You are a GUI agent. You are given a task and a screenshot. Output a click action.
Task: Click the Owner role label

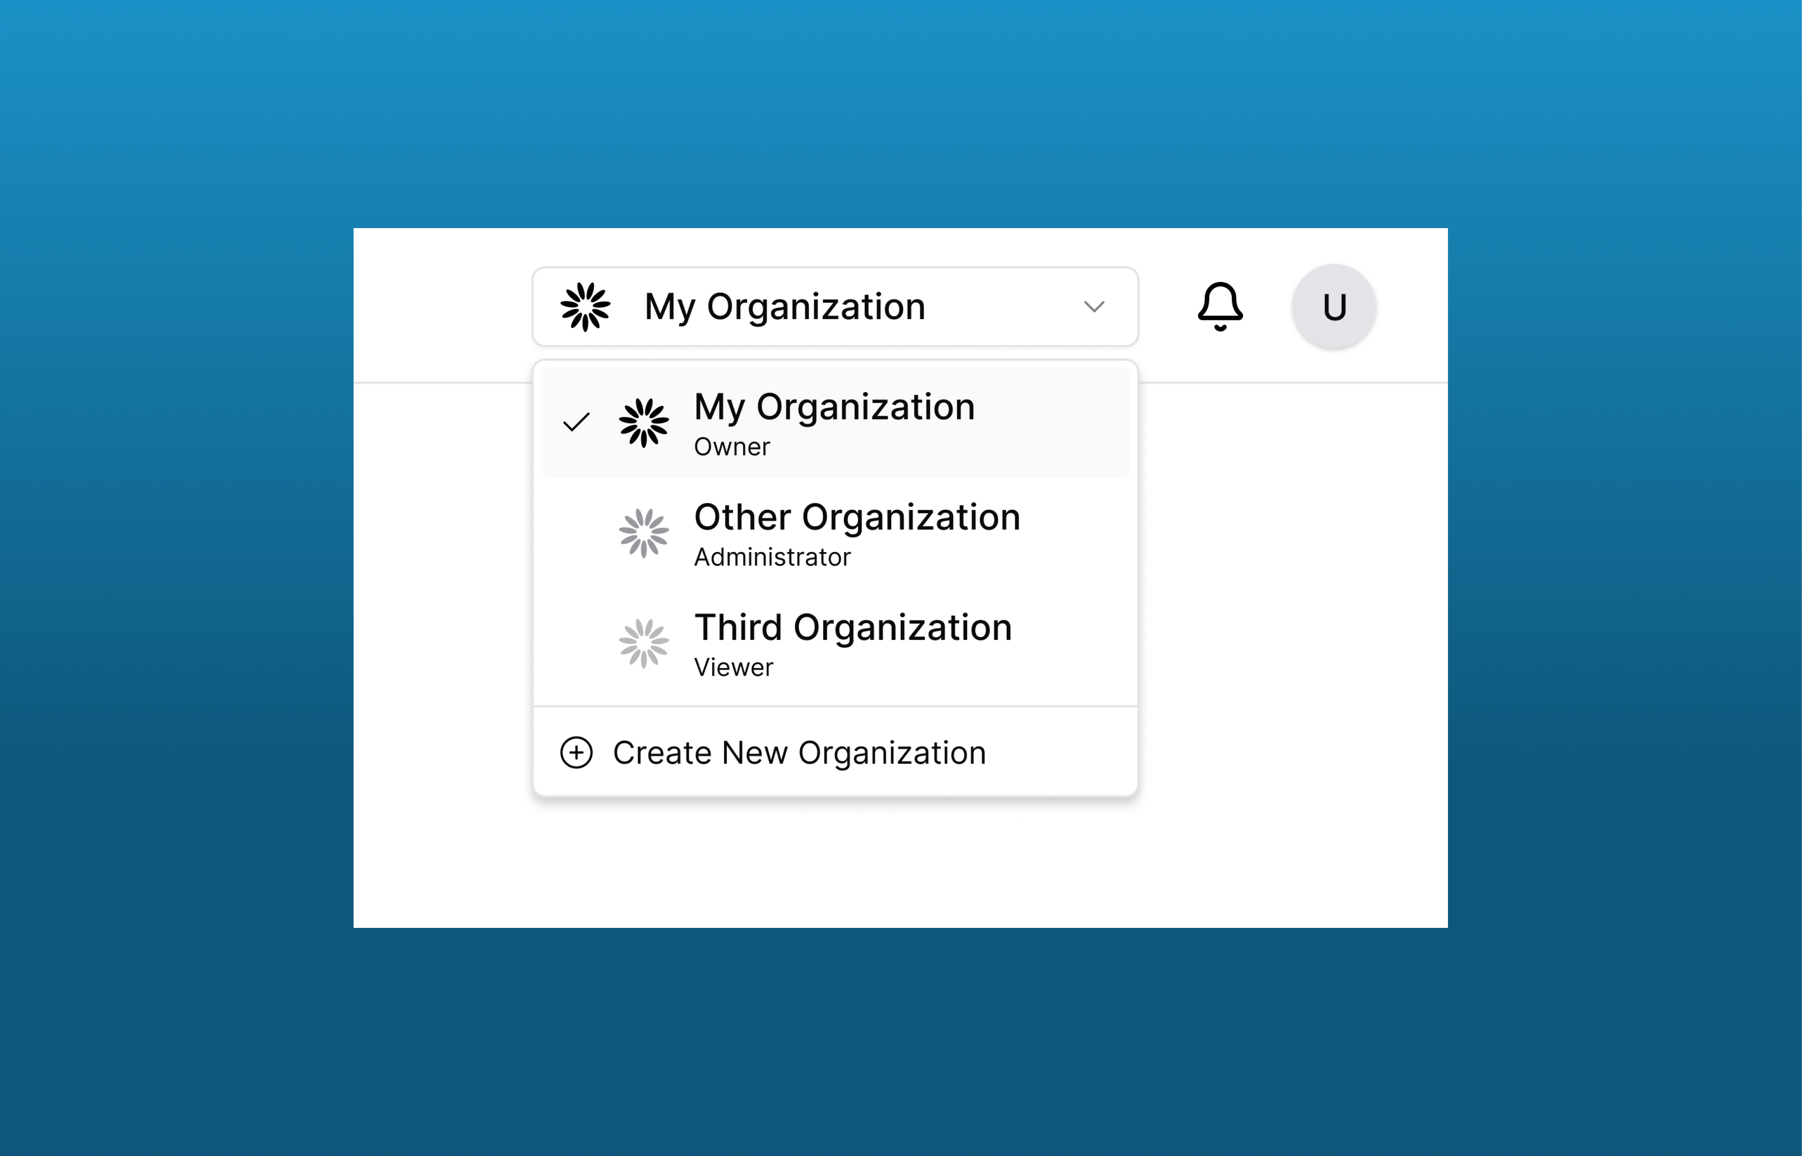click(732, 448)
